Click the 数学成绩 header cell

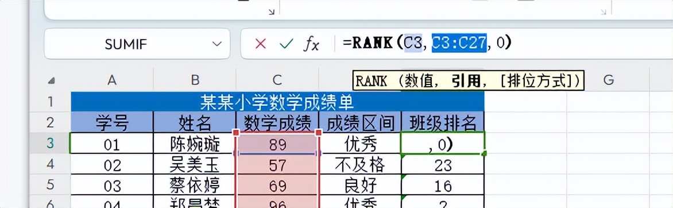(277, 122)
